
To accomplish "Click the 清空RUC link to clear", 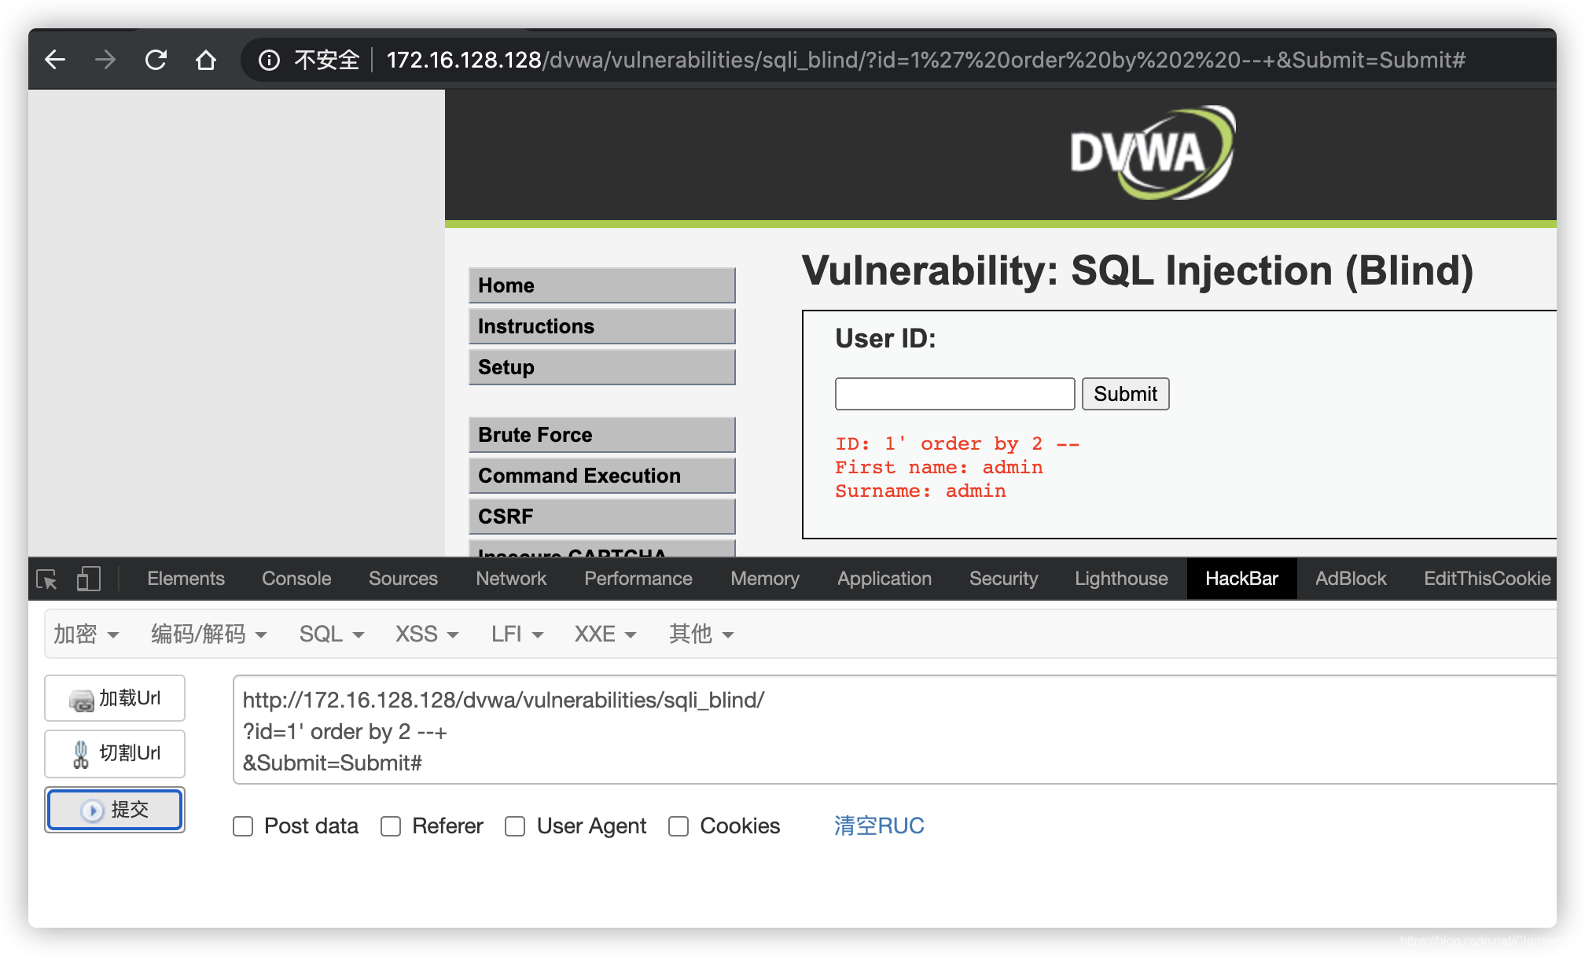I will 880,823.
